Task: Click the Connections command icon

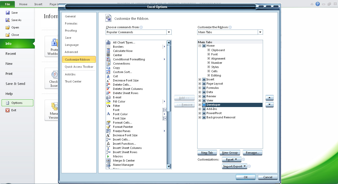Action: (108, 64)
